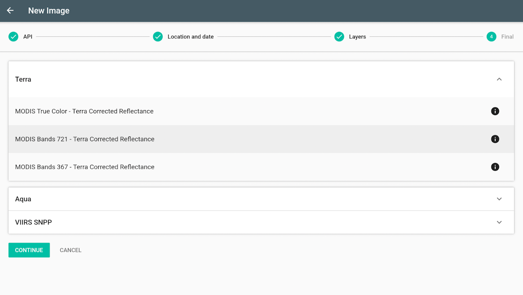Select MODIS Bands 721 Terra layer
Screen dimensions: 523x295
coord(261,139)
